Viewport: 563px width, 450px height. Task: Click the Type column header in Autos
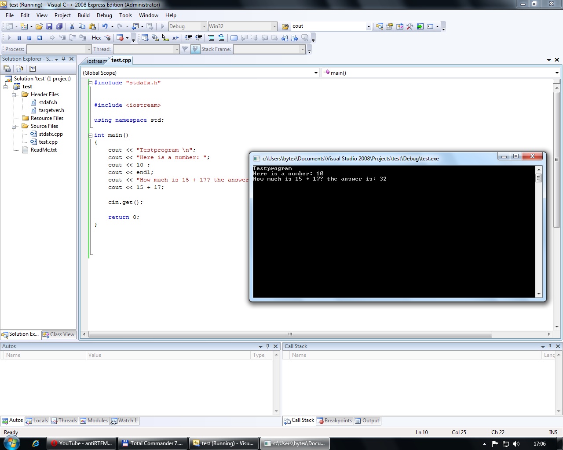point(262,355)
